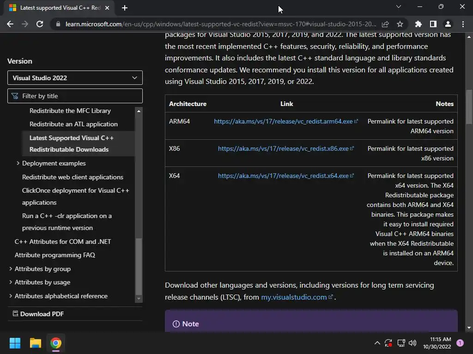The image size is (473, 354).
Task: Open volume speaker tray icon
Action: (x=412, y=343)
